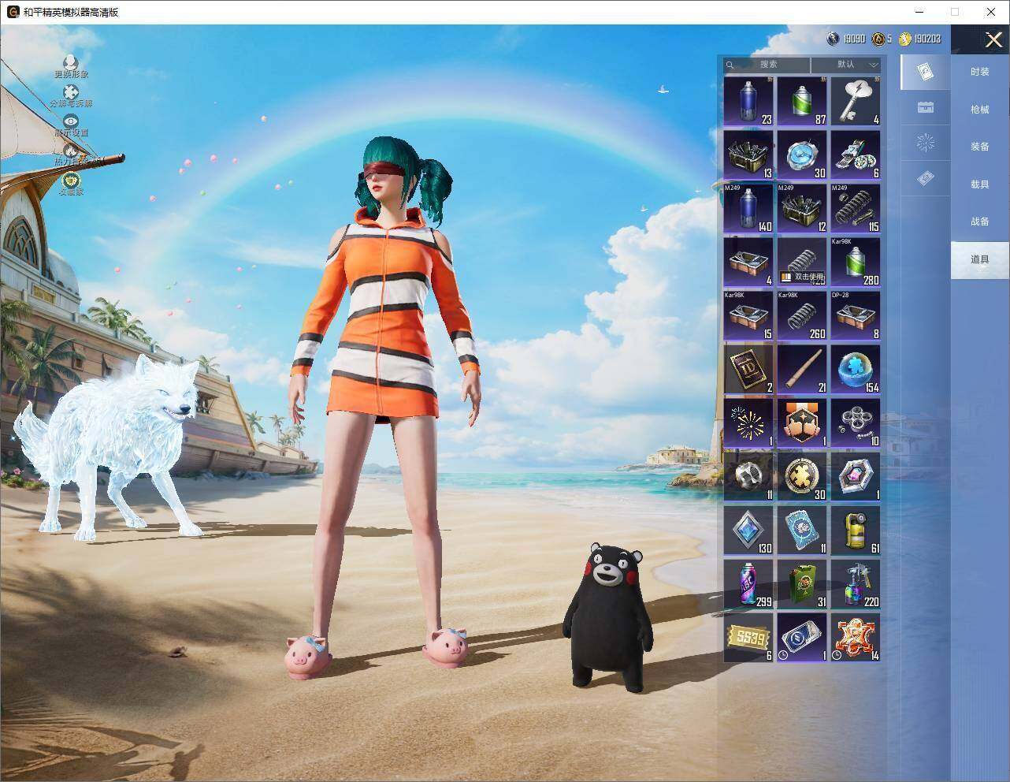
Task: Select the blue puzzle orb item
Action: click(856, 369)
